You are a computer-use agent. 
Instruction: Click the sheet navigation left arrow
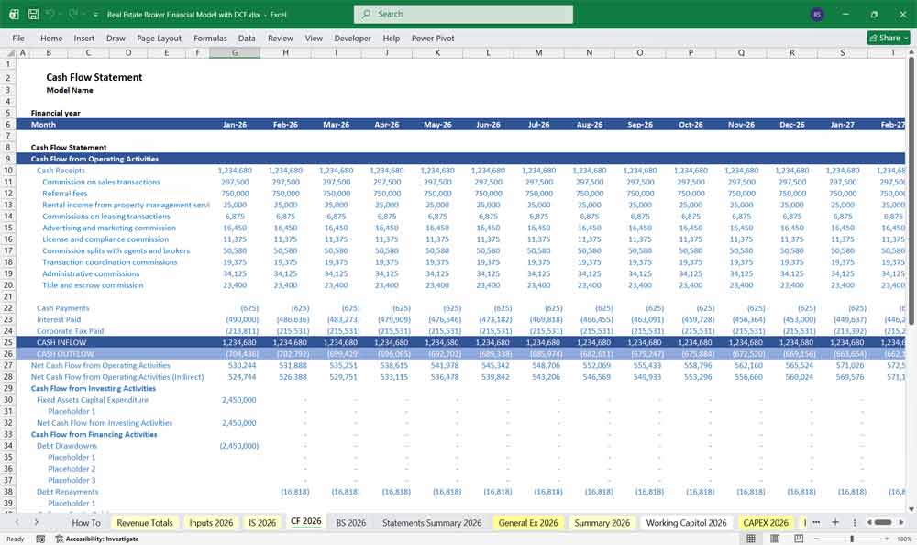(x=17, y=522)
